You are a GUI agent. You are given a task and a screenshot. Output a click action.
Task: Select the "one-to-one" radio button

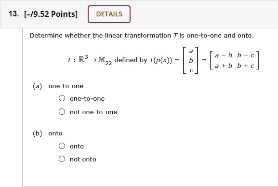coord(62,98)
